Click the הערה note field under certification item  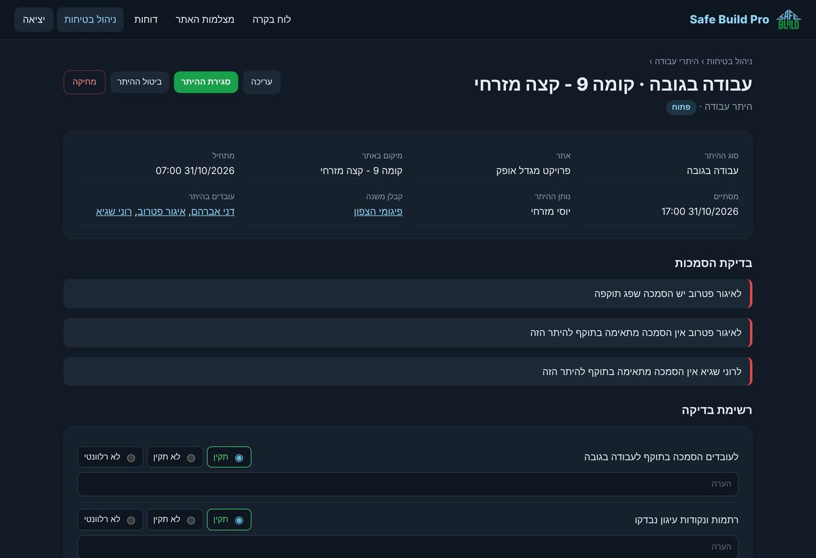click(x=408, y=484)
